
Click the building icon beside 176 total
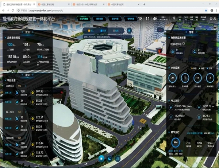tap(17, 145)
